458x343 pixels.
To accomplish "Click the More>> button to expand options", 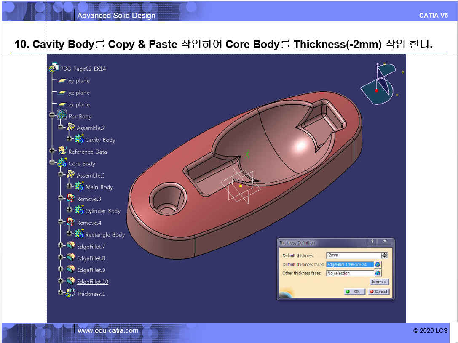I will [379, 282].
